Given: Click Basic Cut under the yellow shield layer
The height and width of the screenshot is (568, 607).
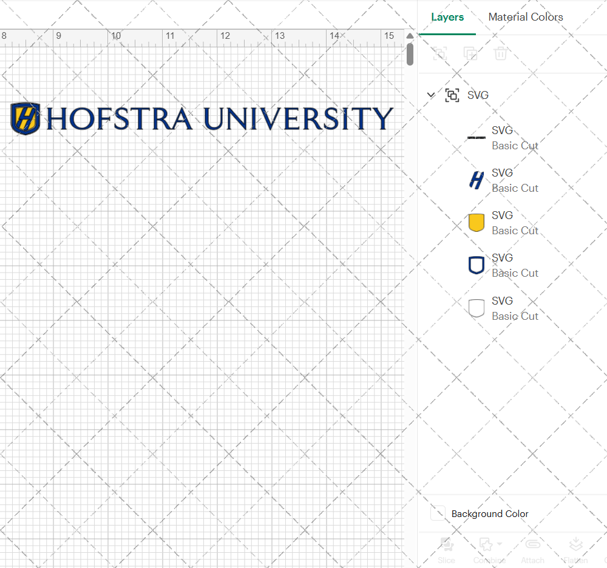Looking at the screenshot, I should tap(515, 231).
